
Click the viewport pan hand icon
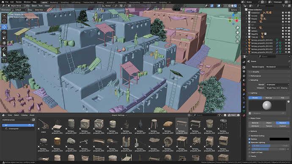[237, 33]
